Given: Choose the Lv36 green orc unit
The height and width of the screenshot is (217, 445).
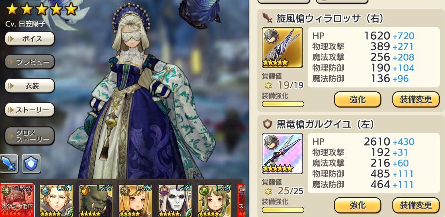Looking at the screenshot, I should (x=96, y=201).
